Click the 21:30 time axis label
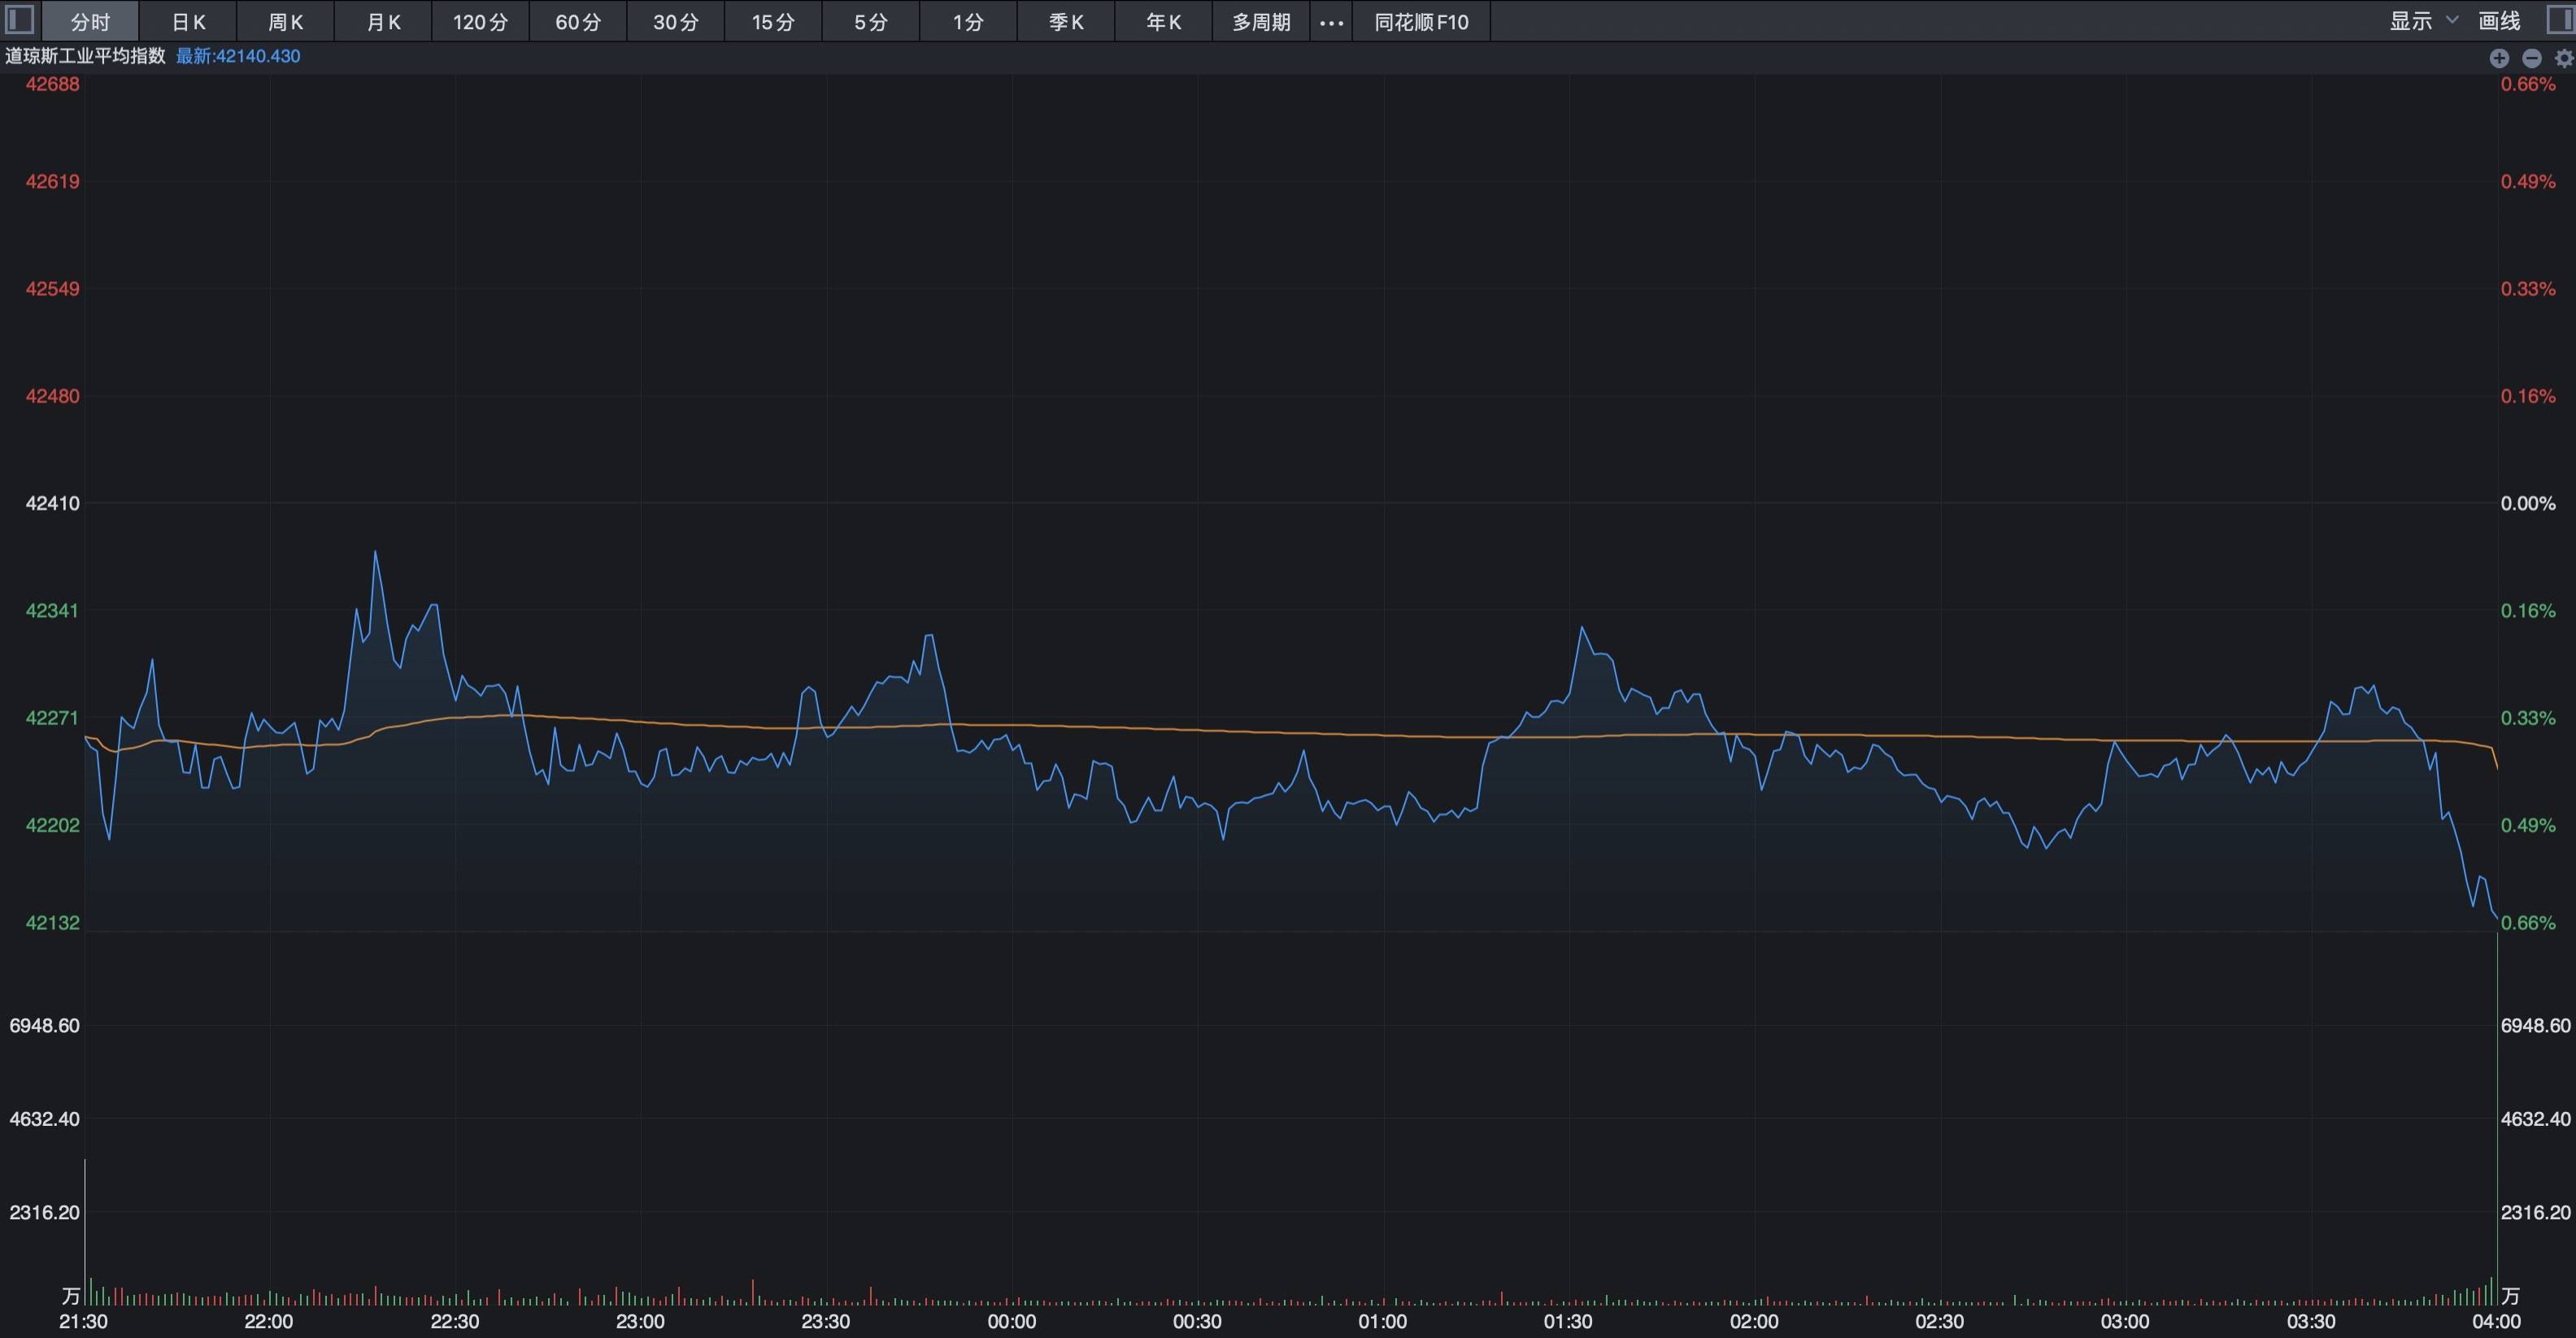Image resolution: width=2576 pixels, height=1338 pixels. [84, 1321]
